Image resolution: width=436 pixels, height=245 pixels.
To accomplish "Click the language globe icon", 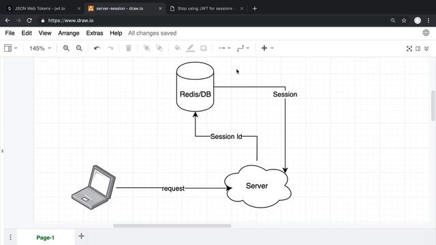I will [x=426, y=33].
